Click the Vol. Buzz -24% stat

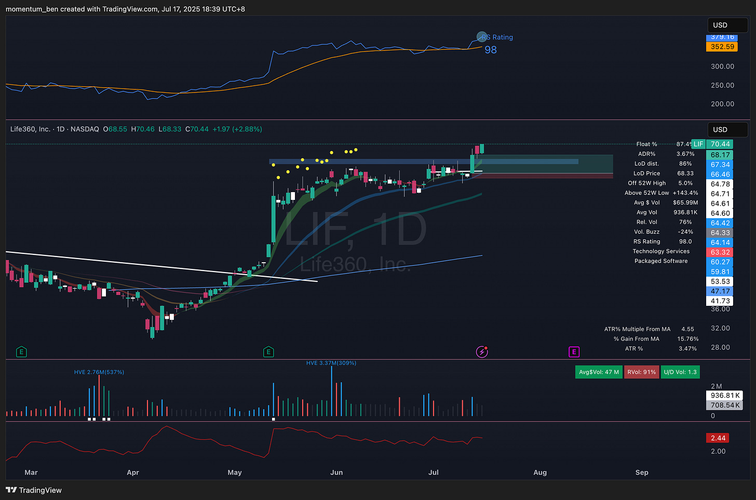tap(664, 232)
